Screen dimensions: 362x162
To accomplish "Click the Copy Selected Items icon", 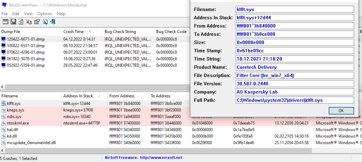I will point(29,22).
